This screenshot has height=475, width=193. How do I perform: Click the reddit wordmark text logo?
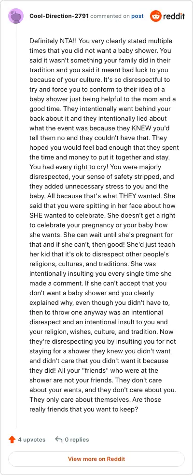click(x=174, y=16)
